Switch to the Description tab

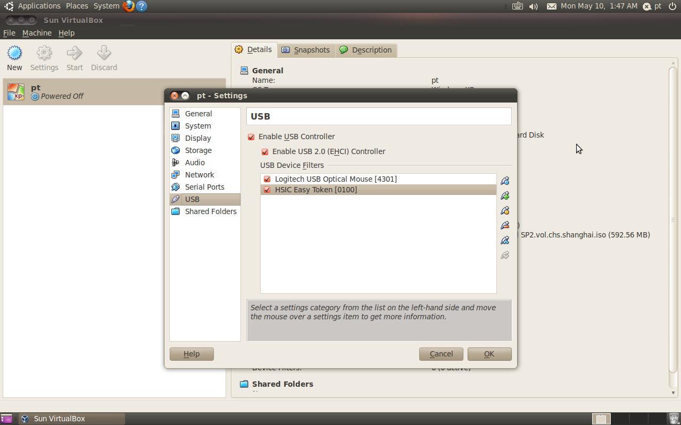click(366, 50)
